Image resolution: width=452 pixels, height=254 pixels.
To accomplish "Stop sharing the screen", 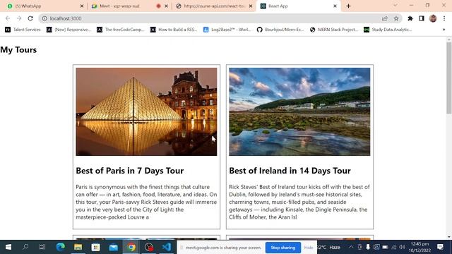I will tap(282, 248).
